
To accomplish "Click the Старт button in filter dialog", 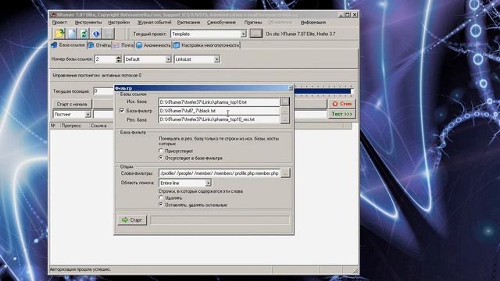I will (x=132, y=220).
